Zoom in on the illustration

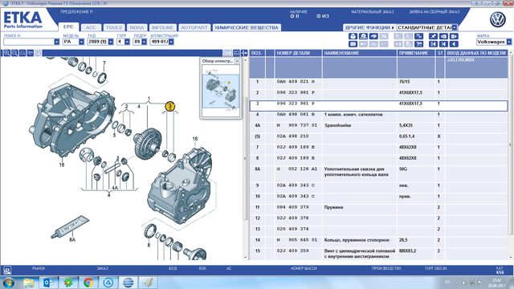[6, 53]
